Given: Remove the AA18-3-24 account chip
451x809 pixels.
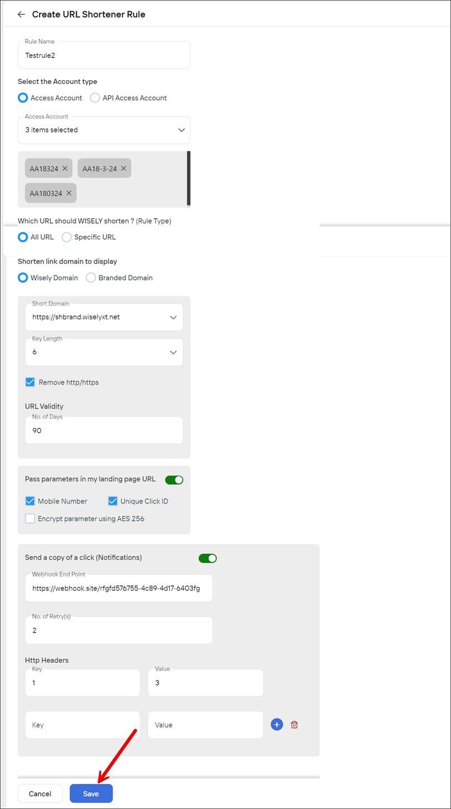Looking at the screenshot, I should (x=123, y=168).
